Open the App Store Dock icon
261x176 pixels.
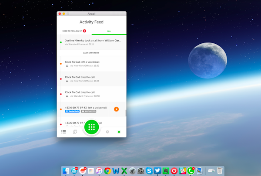pyautogui.click(x=74, y=171)
